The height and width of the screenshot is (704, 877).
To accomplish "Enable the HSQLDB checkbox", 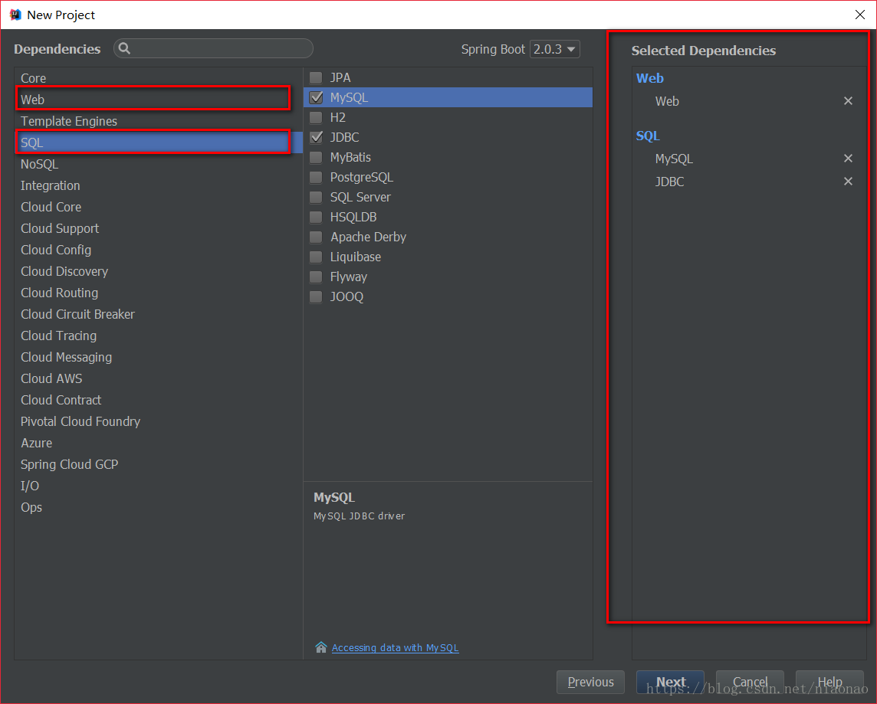I will point(316,218).
